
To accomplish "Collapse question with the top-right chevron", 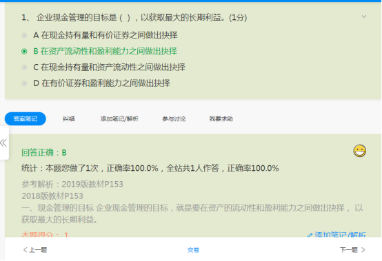I will [x=364, y=17].
